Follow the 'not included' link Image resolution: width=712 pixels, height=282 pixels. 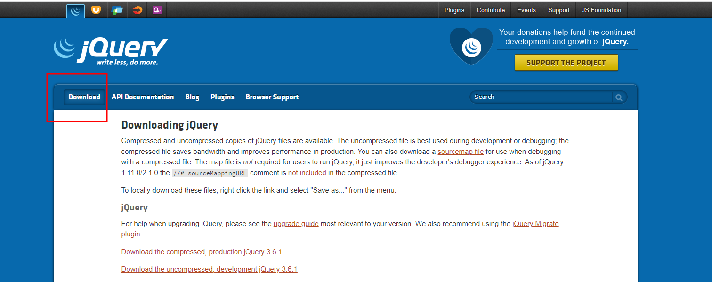coord(307,173)
